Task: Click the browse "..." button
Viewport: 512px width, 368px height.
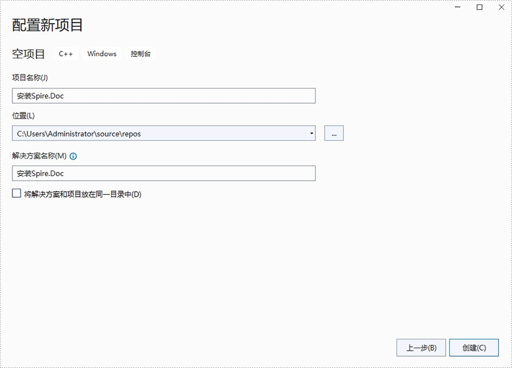Action: 334,133
